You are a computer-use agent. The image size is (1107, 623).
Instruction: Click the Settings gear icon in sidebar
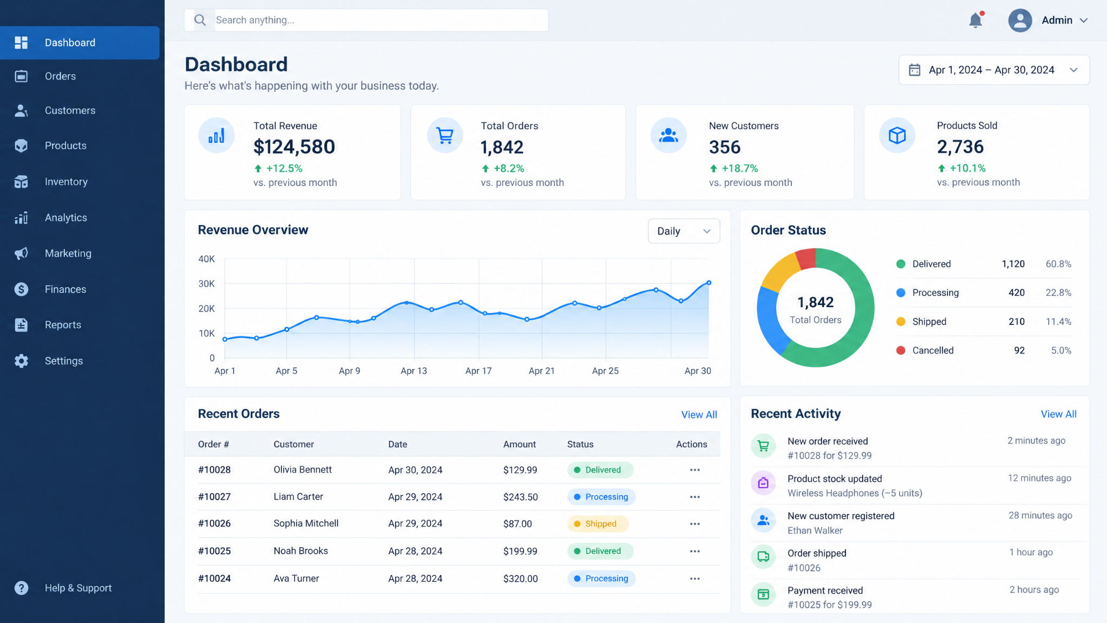pyautogui.click(x=22, y=361)
